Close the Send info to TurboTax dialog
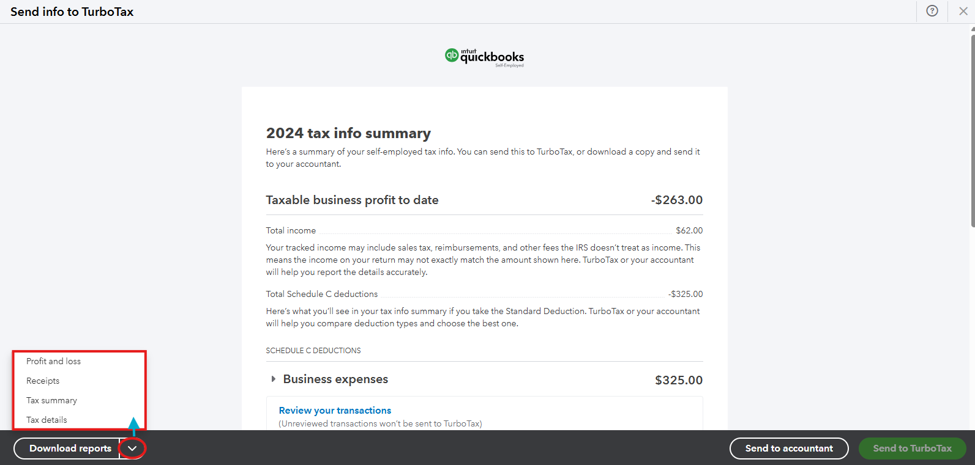Screen dimensions: 975x465 (x=963, y=11)
